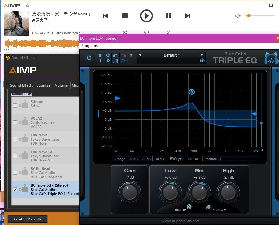Stop playback in AIMP
The width and height of the screenshot is (279, 225).
tap(125, 16)
